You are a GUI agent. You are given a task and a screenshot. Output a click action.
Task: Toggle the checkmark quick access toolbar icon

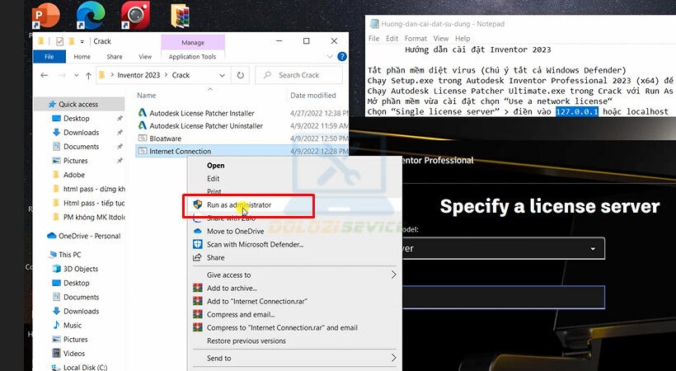click(x=59, y=41)
